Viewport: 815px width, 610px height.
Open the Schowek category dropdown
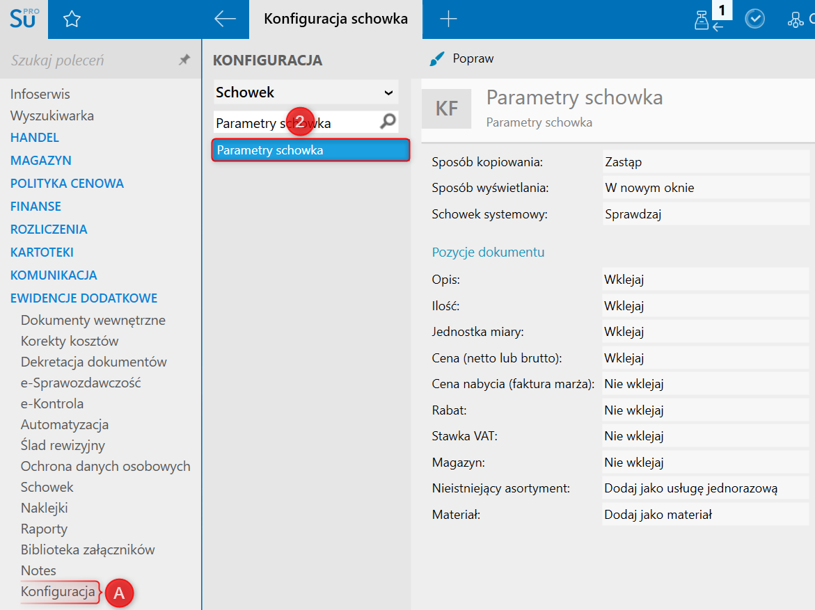click(306, 93)
